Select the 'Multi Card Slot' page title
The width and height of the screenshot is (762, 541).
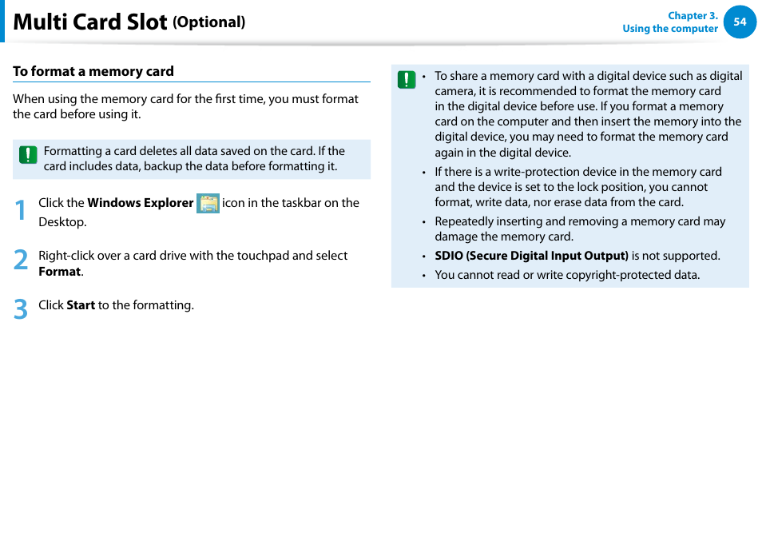point(90,22)
